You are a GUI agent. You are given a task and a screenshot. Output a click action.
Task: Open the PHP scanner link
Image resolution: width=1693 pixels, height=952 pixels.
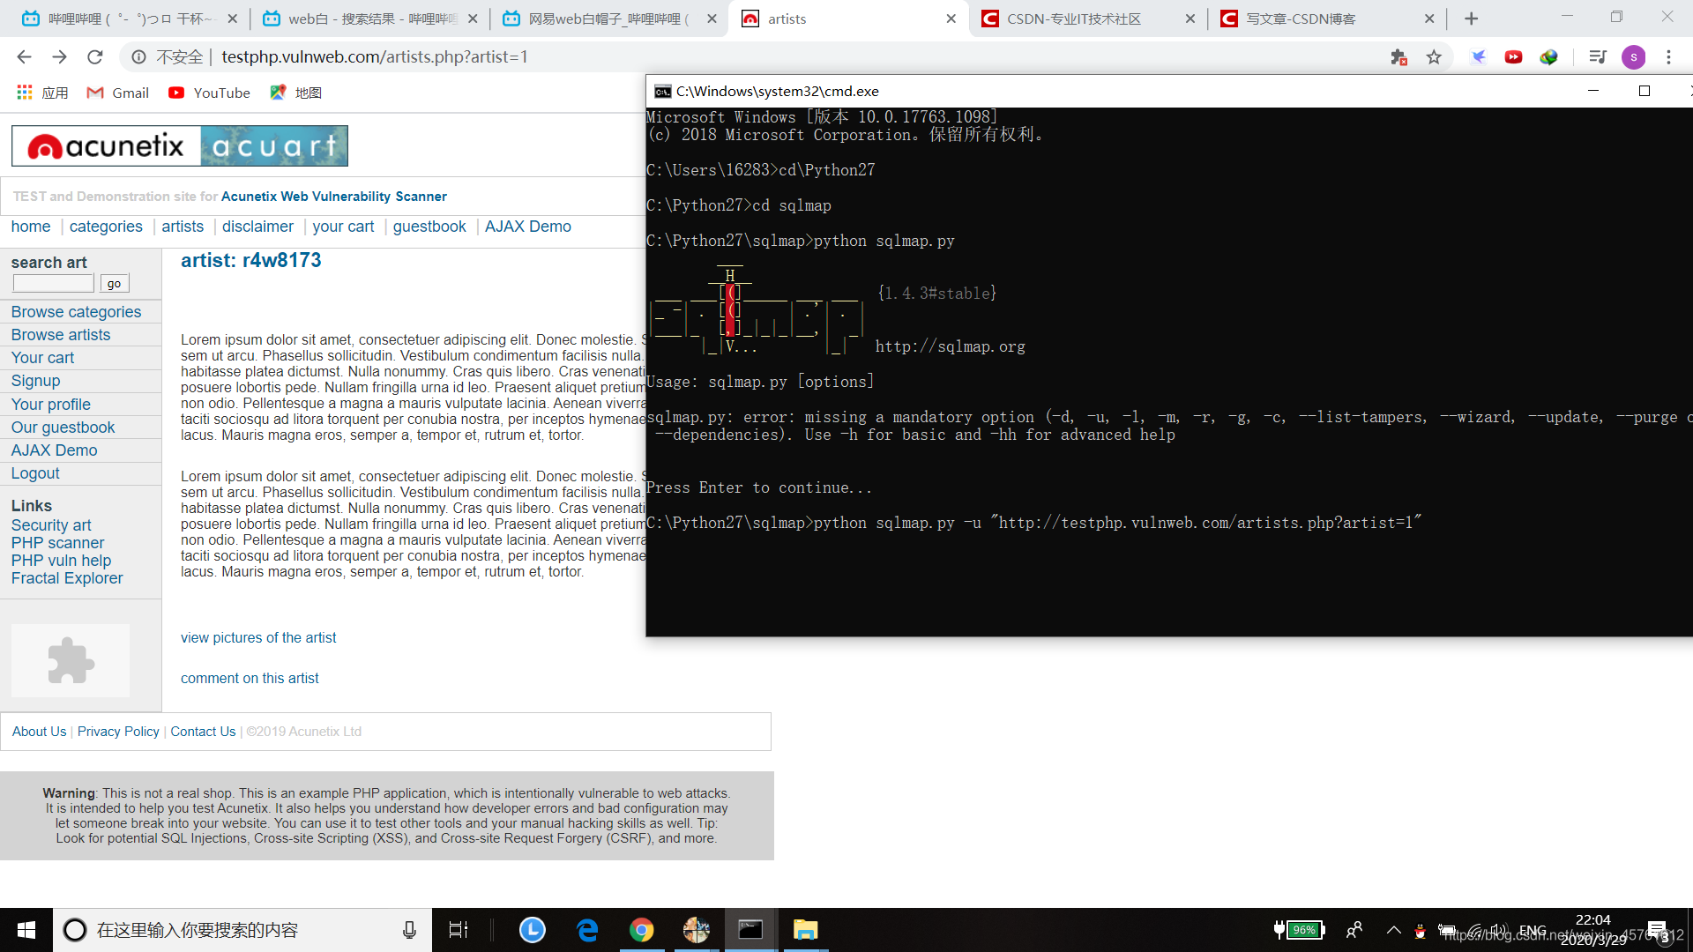(x=57, y=543)
